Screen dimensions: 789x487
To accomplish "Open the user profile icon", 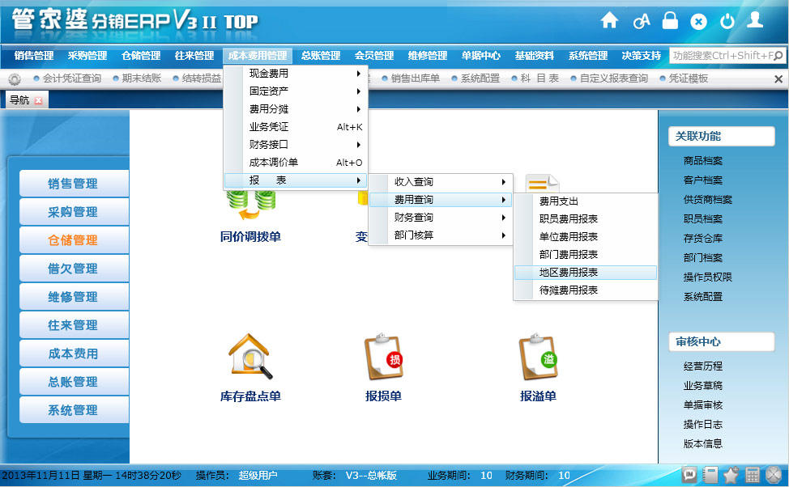I will (755, 20).
